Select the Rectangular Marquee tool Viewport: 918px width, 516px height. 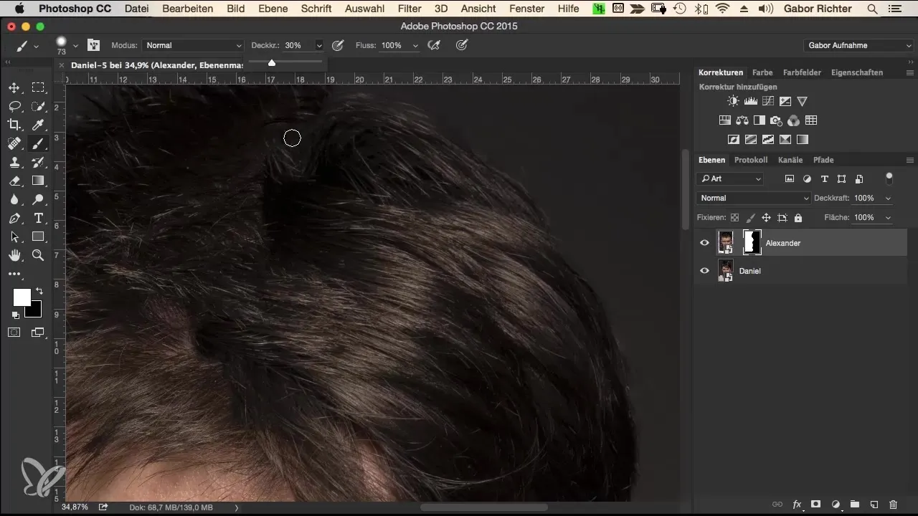point(38,87)
